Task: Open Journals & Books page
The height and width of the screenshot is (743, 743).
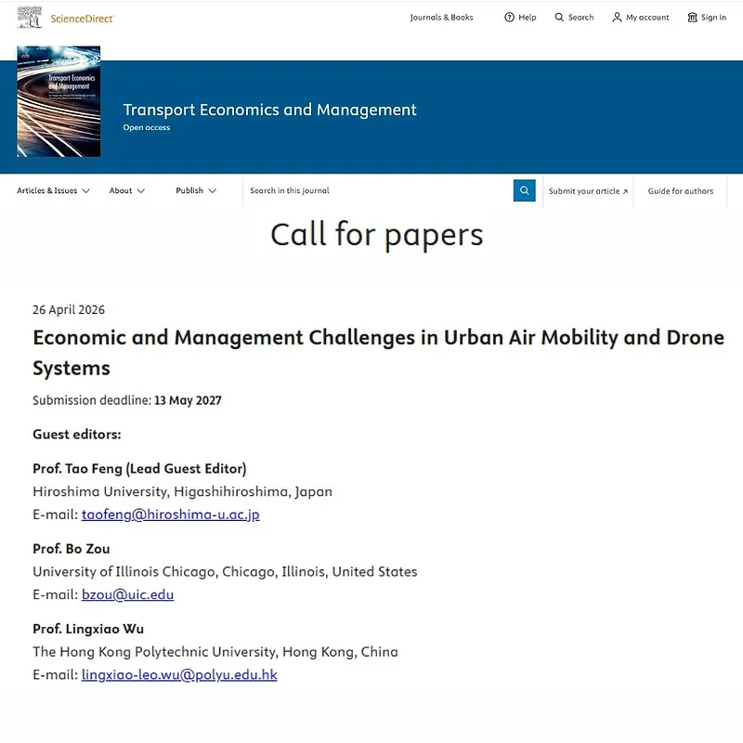Action: pyautogui.click(x=441, y=17)
